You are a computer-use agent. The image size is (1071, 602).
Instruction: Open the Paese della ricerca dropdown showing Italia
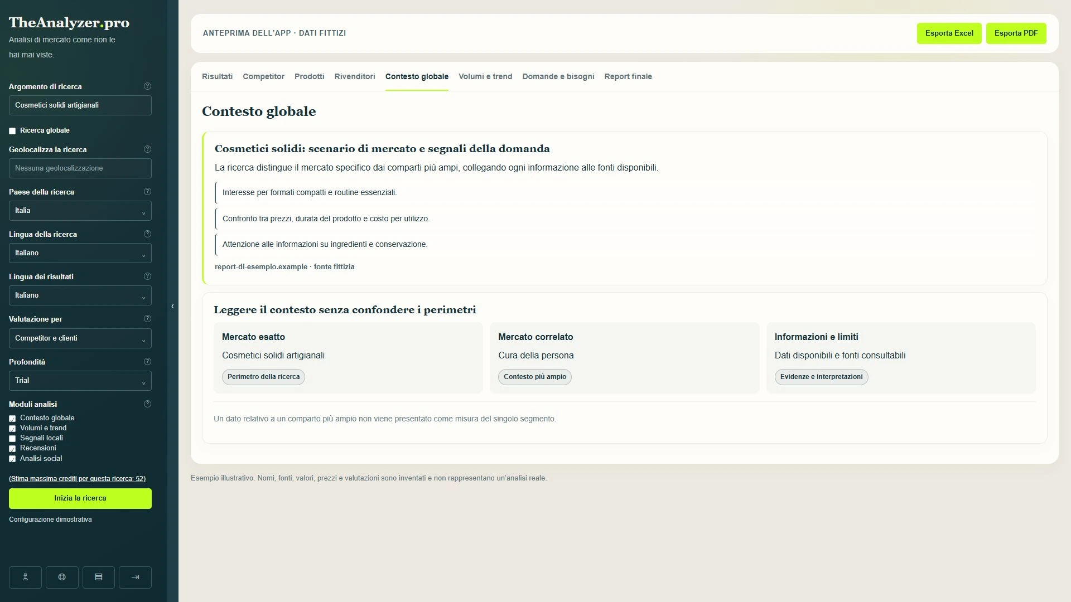[x=80, y=211]
